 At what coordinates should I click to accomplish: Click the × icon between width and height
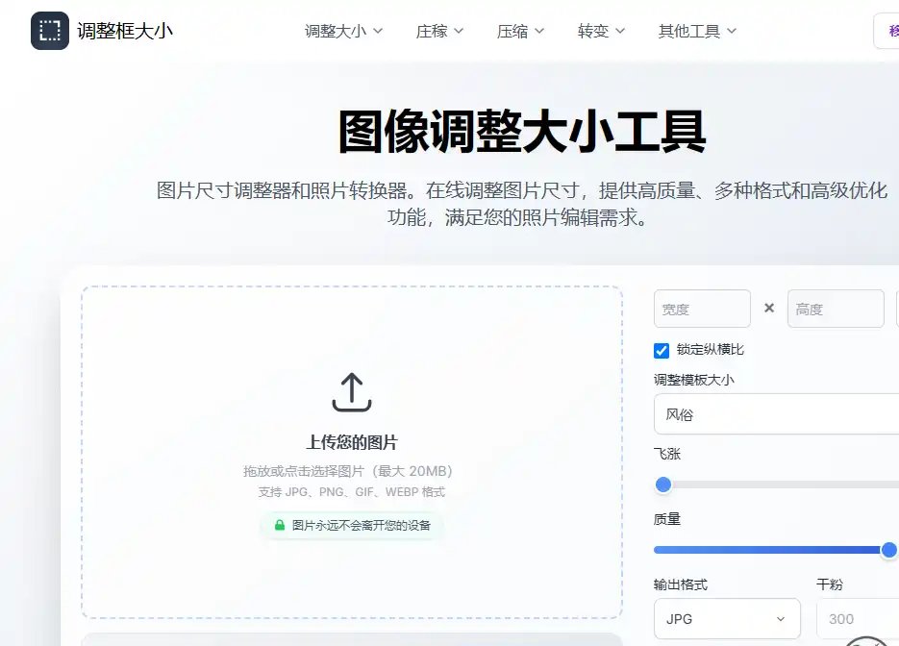769,309
